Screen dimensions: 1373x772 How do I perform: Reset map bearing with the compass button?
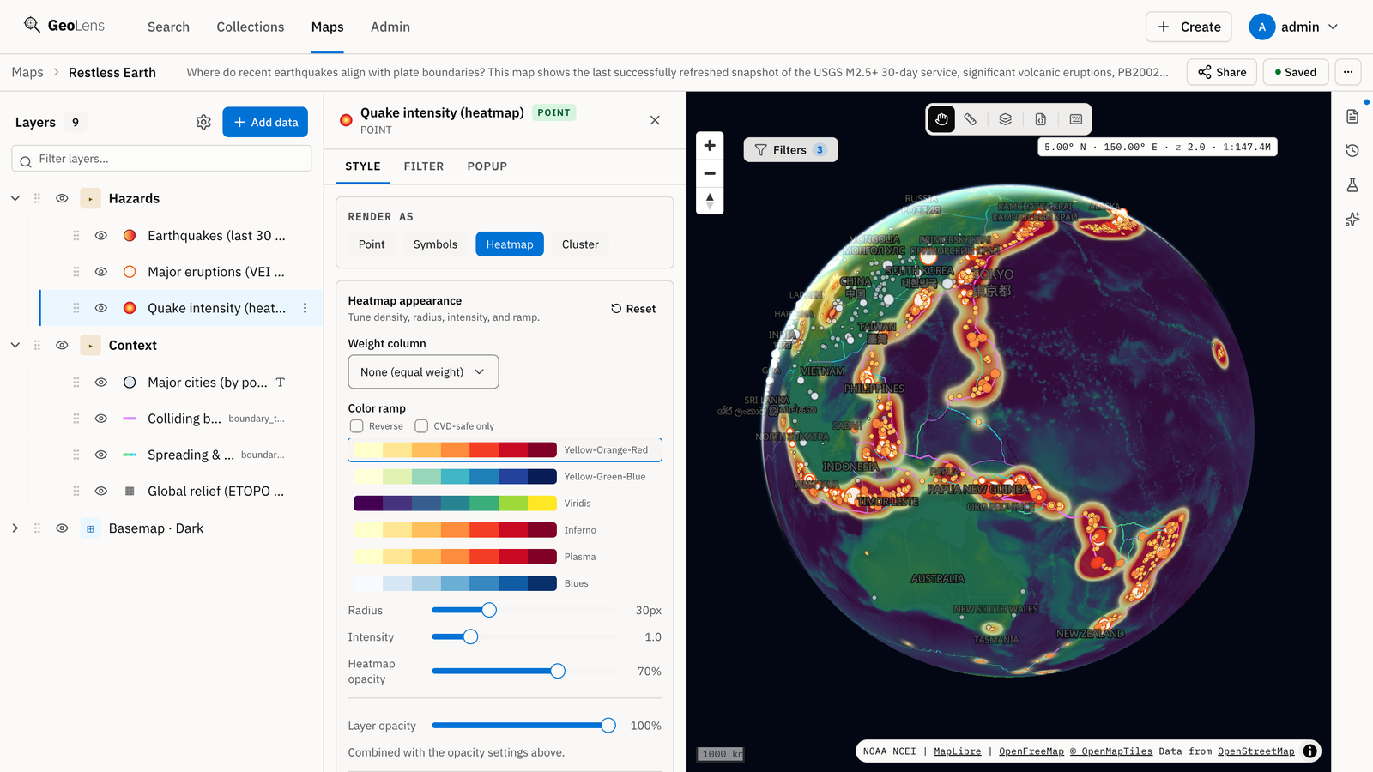coord(710,201)
